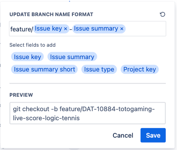This screenshot has width=177, height=150.
Task: Remove Issue summary chip from the format field
Action: tap(122, 29)
